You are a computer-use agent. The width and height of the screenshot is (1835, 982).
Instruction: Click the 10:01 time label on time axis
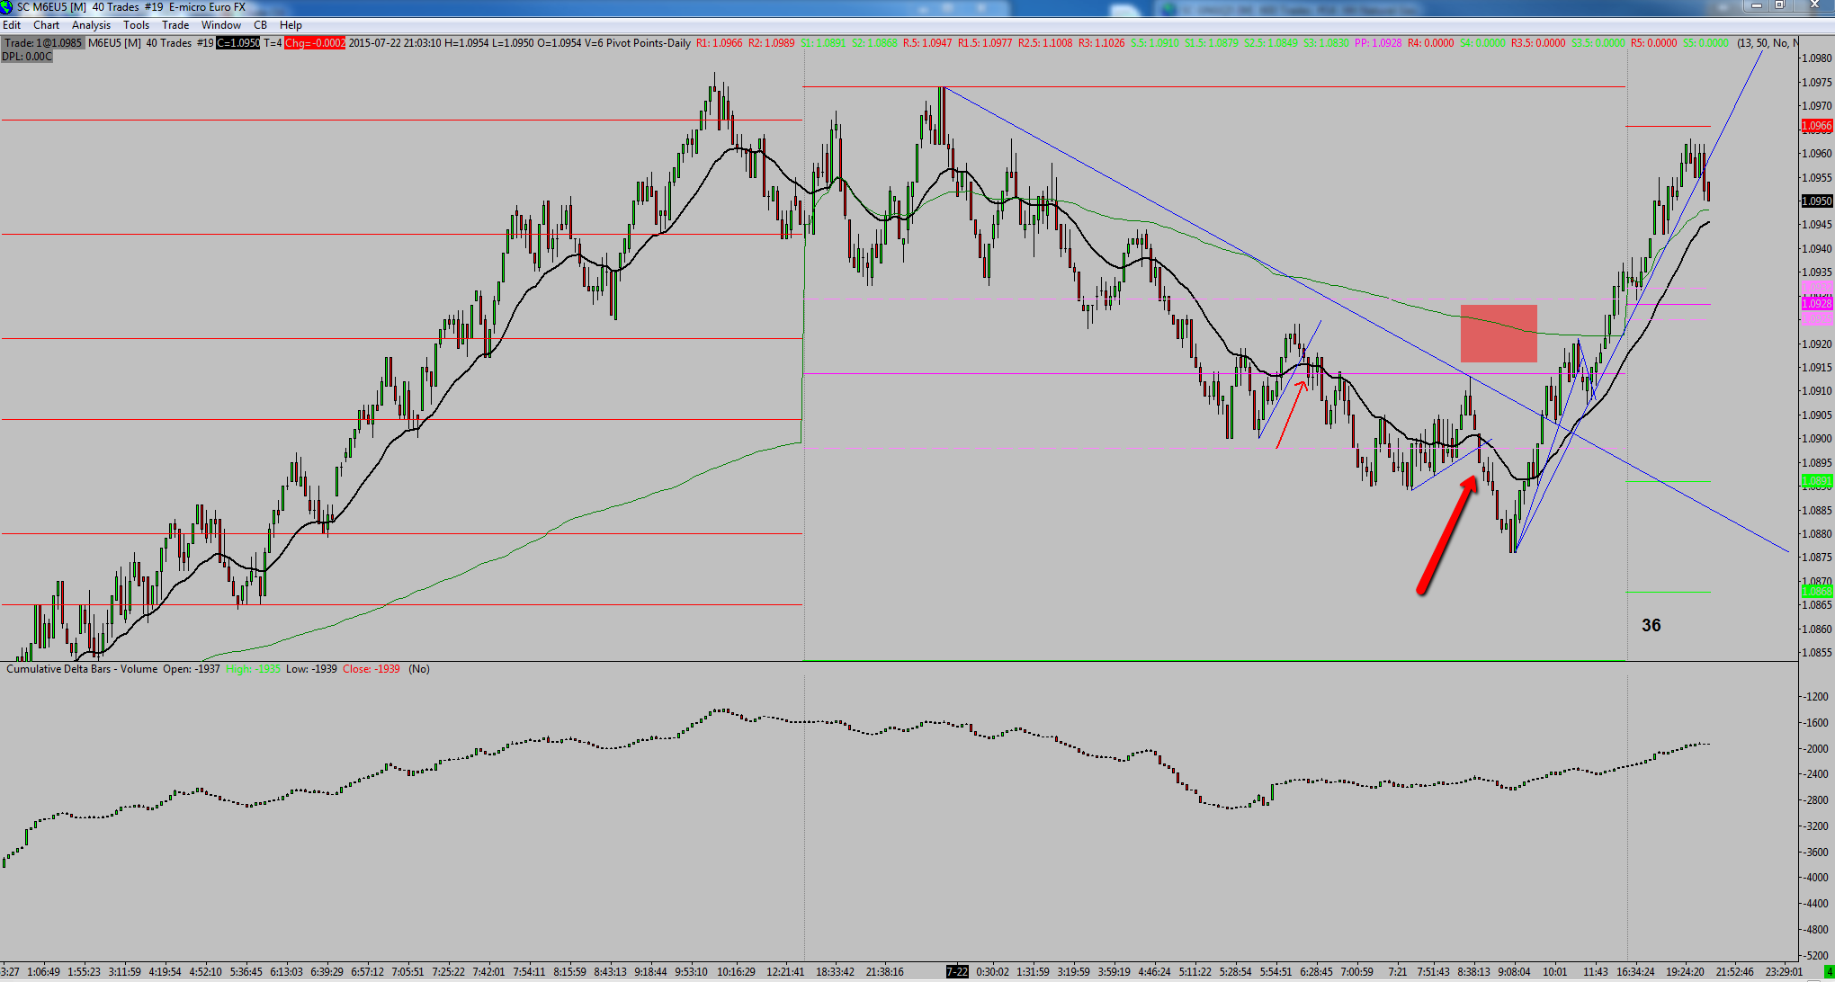(x=1554, y=972)
